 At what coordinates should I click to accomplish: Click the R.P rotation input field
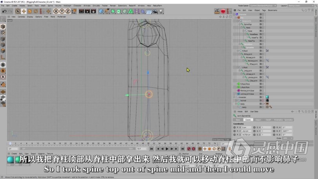coord(288,131)
